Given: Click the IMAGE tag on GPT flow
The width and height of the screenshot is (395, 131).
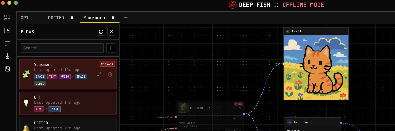Looking at the screenshot, I should (x=55, y=109).
